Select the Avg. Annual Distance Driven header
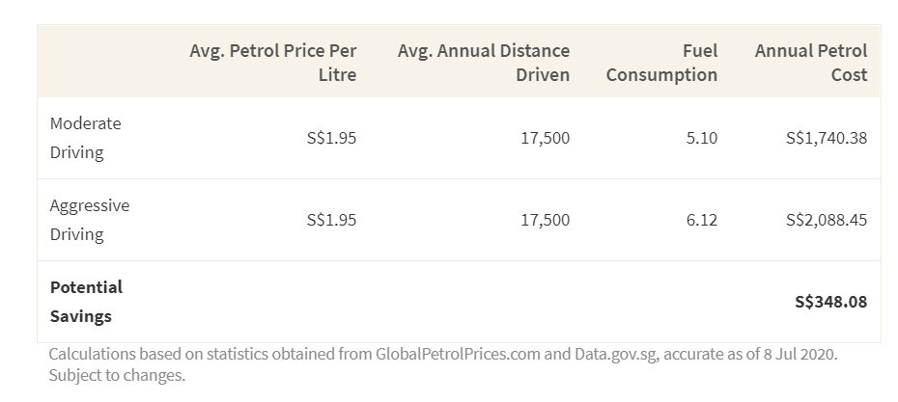The width and height of the screenshot is (898, 402). pos(484,63)
